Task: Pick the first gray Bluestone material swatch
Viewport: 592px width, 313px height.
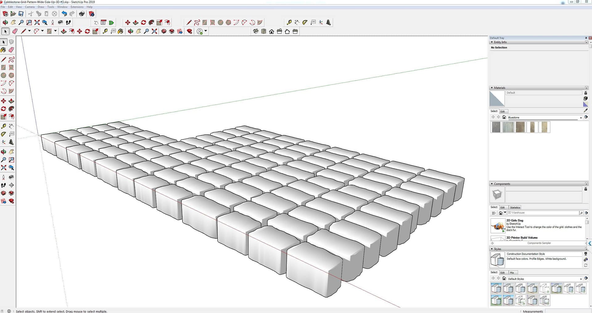Action: pos(496,127)
